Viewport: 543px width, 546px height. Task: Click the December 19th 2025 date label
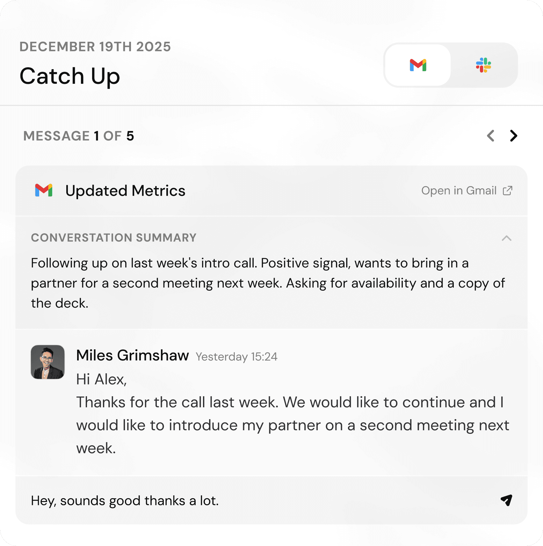click(x=95, y=47)
